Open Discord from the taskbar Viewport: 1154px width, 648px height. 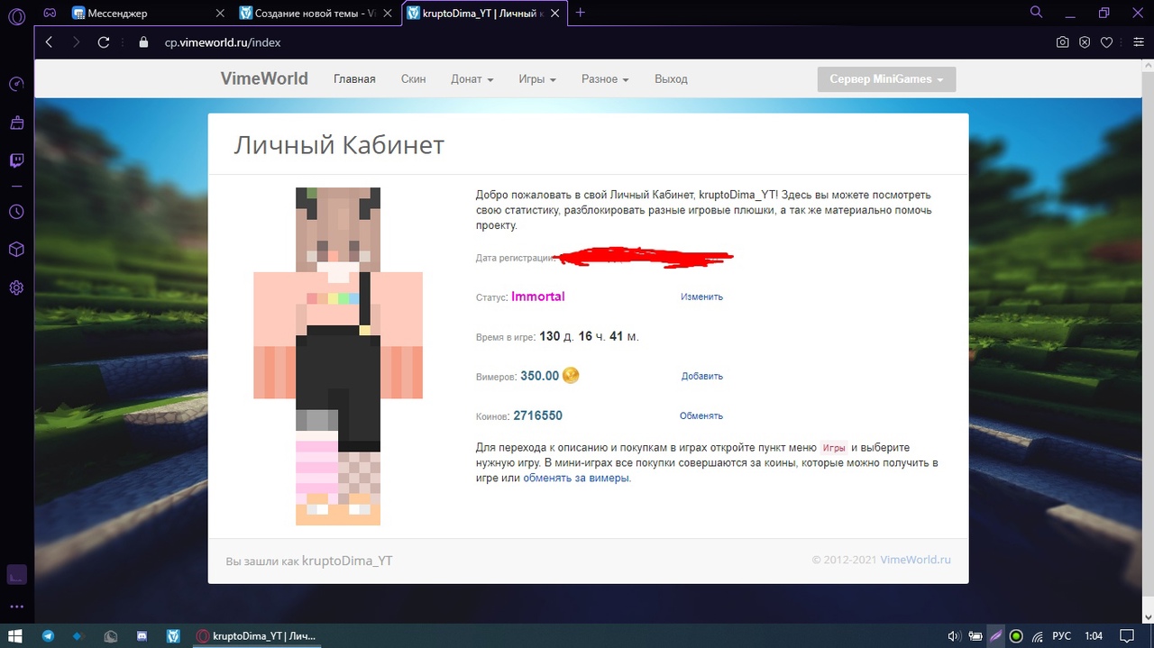click(142, 635)
